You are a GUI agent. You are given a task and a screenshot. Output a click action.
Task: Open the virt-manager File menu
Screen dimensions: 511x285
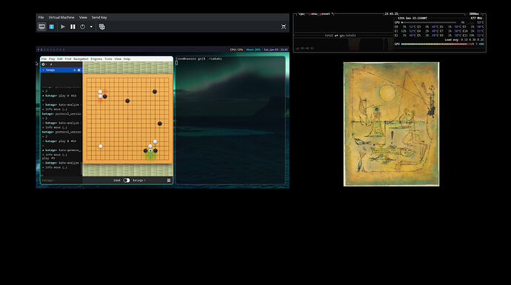coord(41,17)
